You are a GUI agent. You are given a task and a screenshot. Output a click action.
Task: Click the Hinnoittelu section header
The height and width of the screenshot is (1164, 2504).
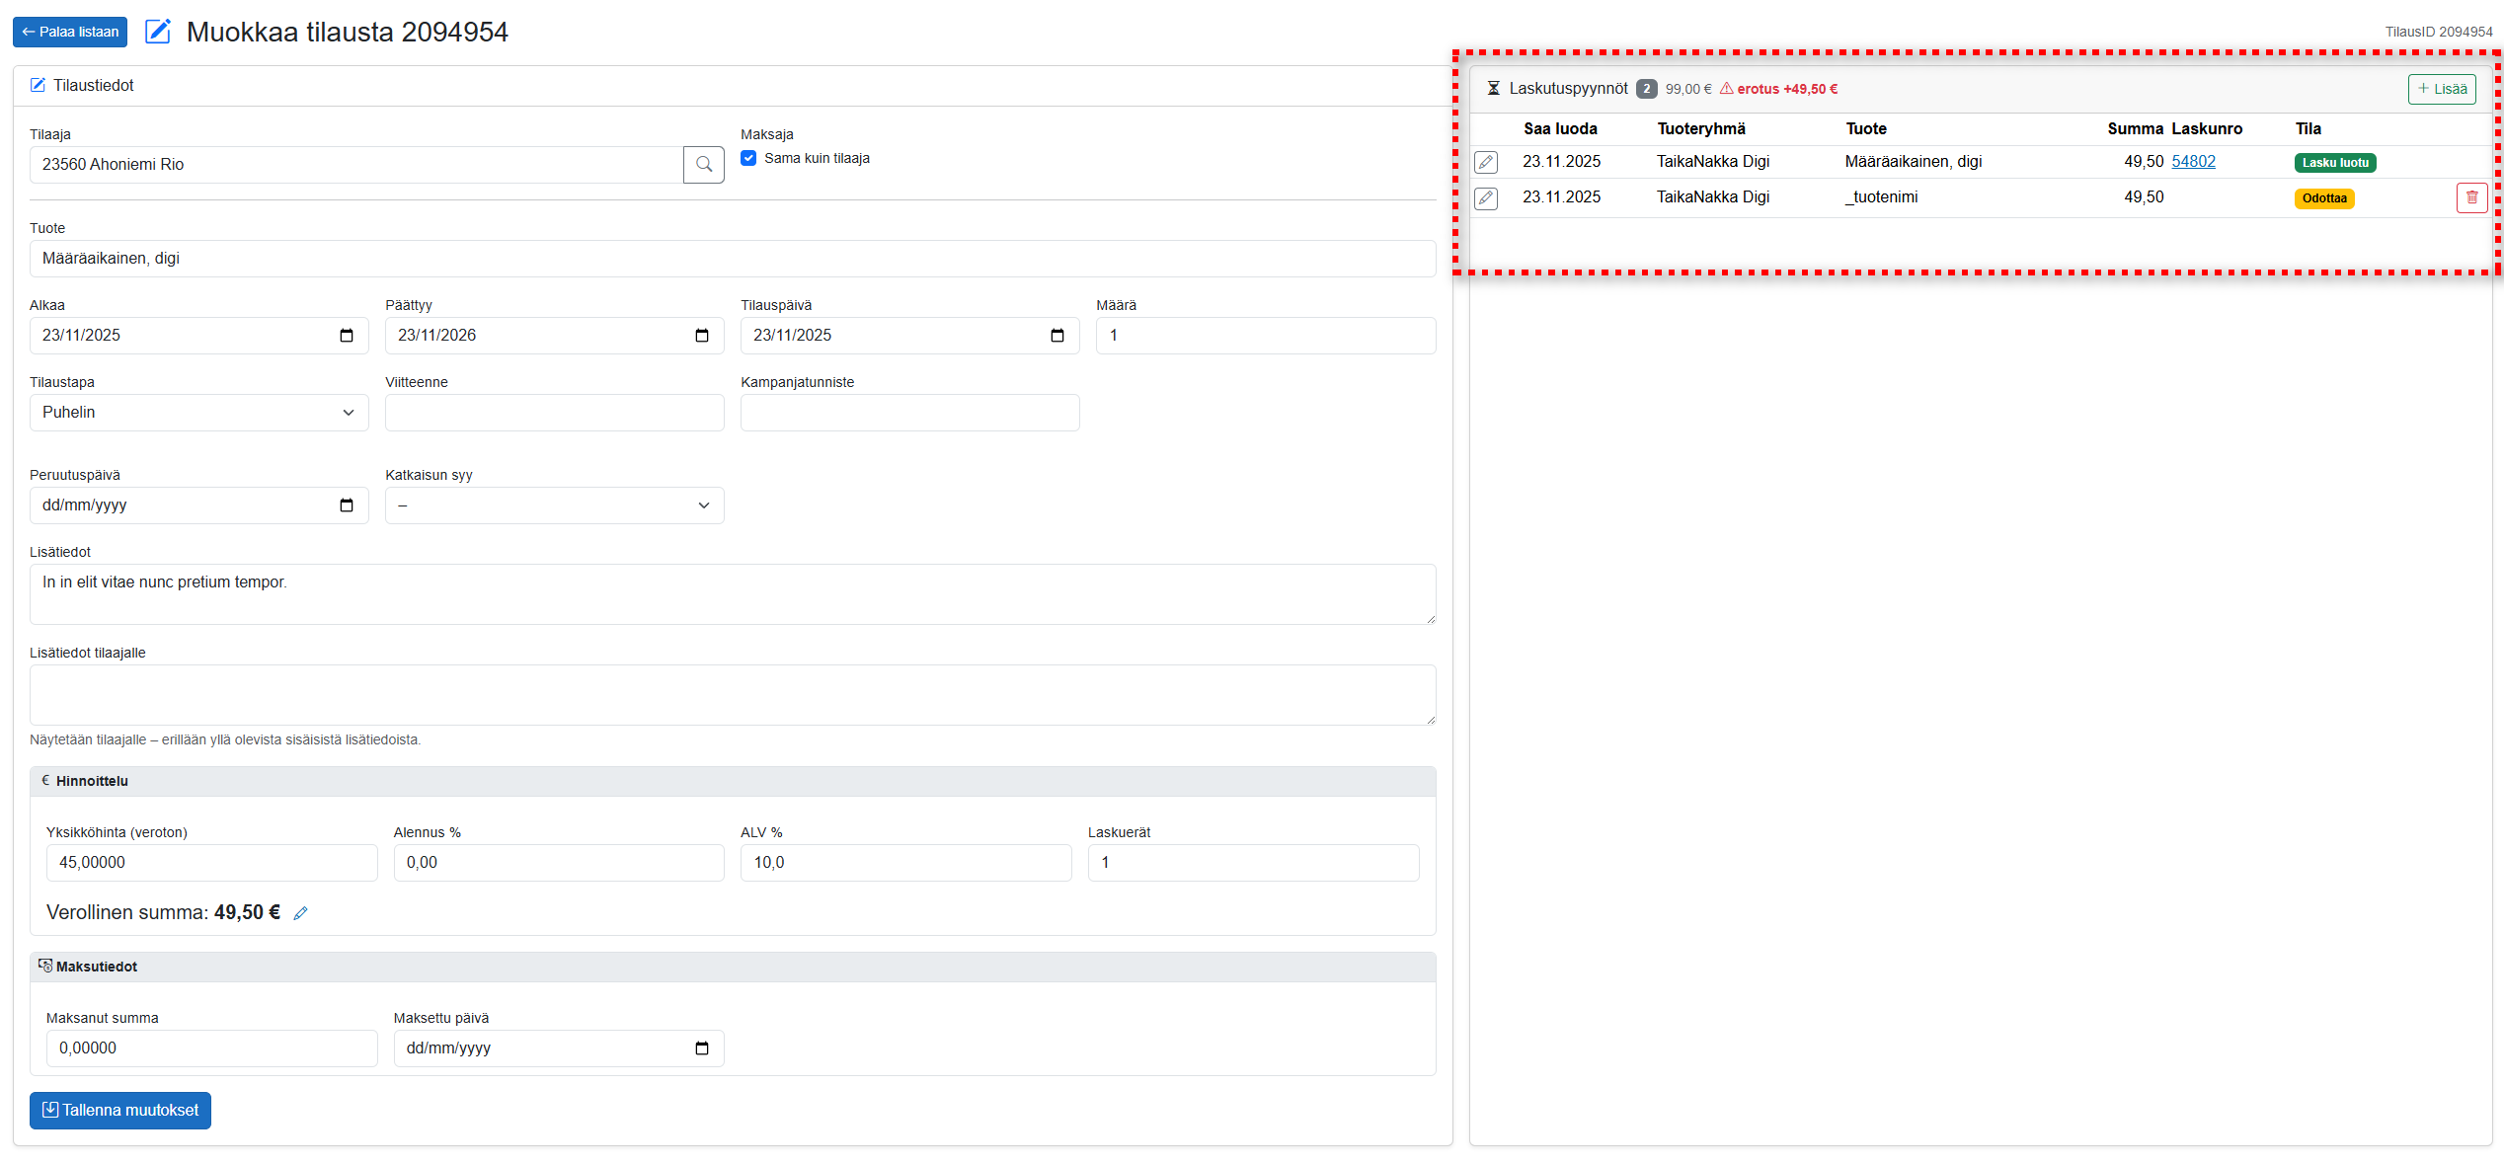(x=733, y=781)
